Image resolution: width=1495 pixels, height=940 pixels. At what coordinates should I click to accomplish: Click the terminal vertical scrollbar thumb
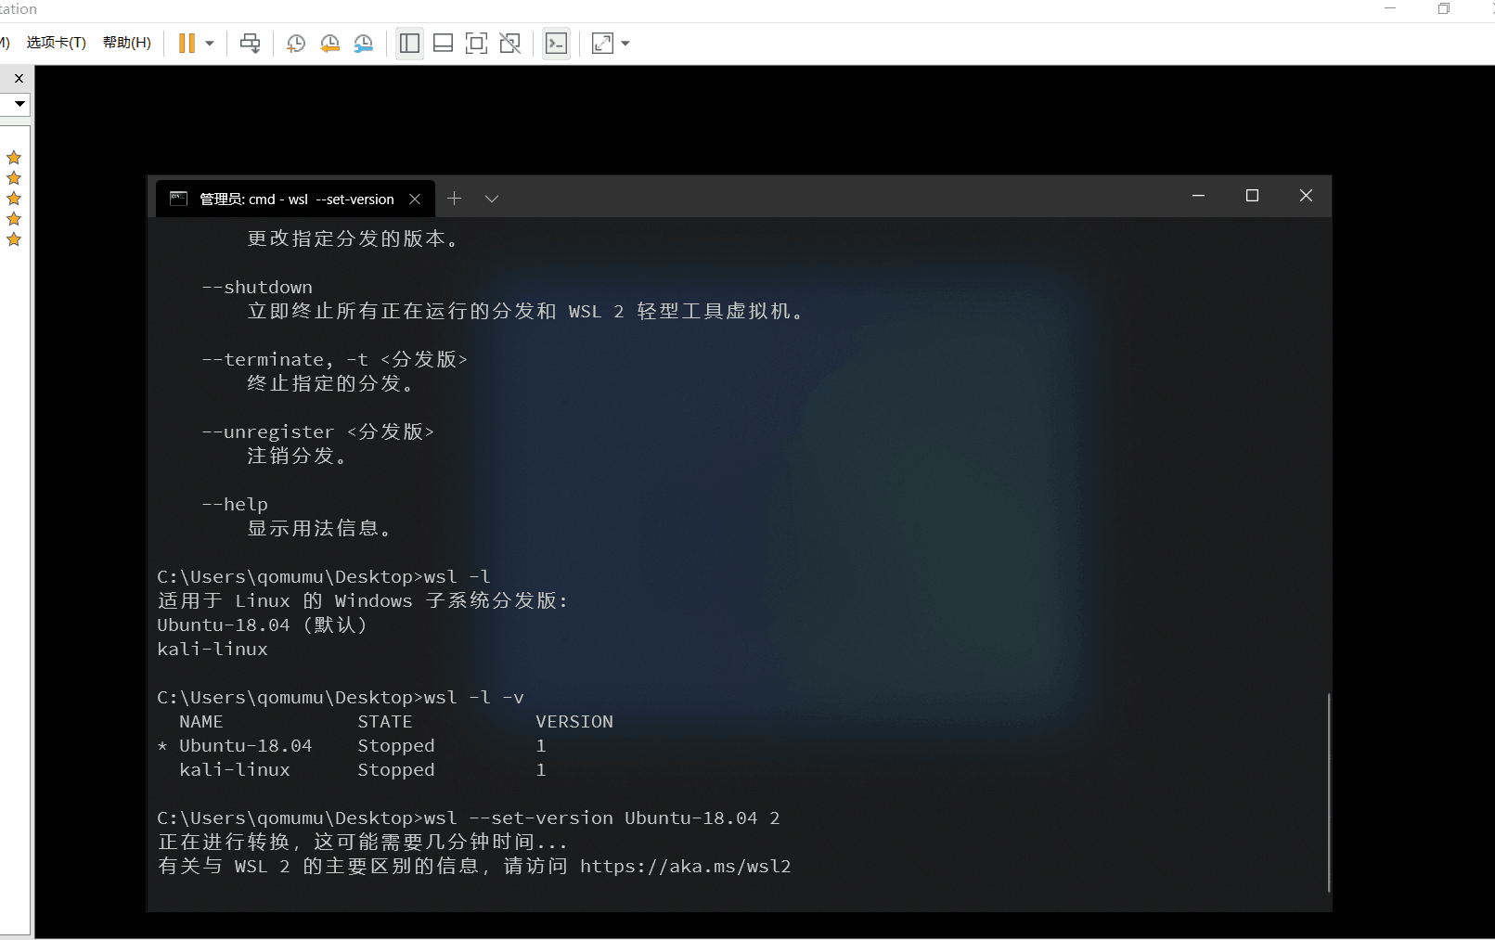(x=1329, y=792)
